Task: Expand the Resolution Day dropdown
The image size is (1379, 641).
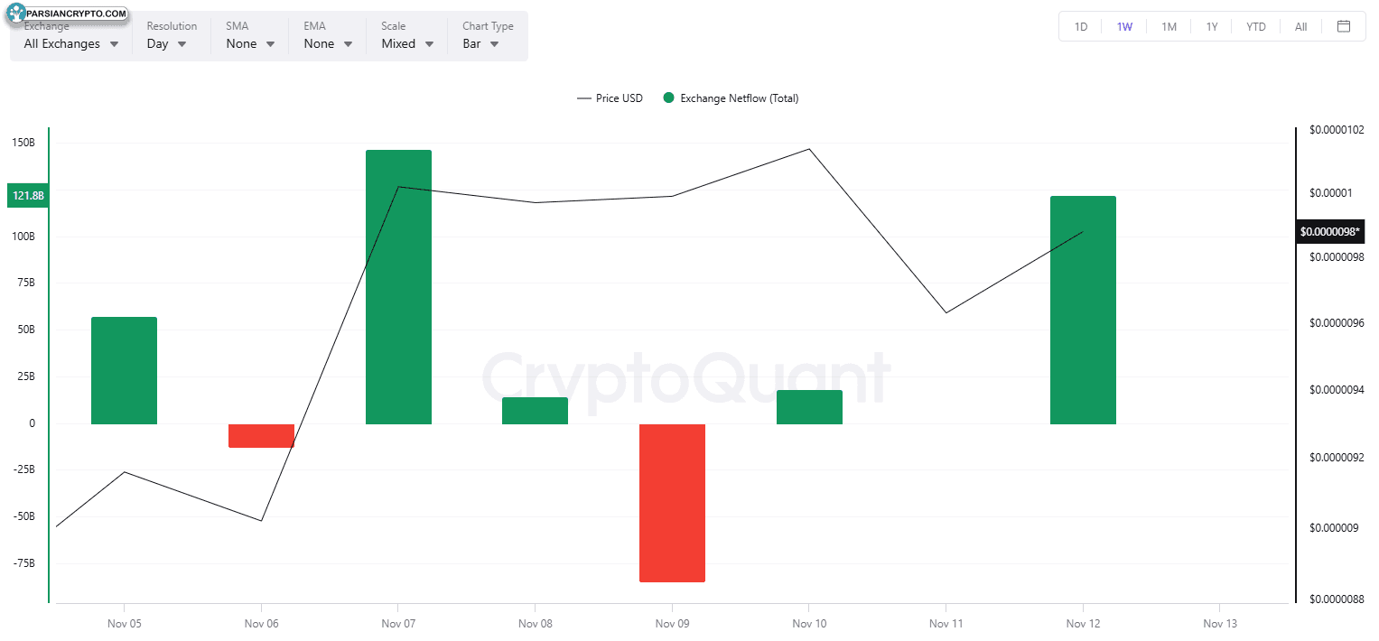Action: click(x=166, y=43)
